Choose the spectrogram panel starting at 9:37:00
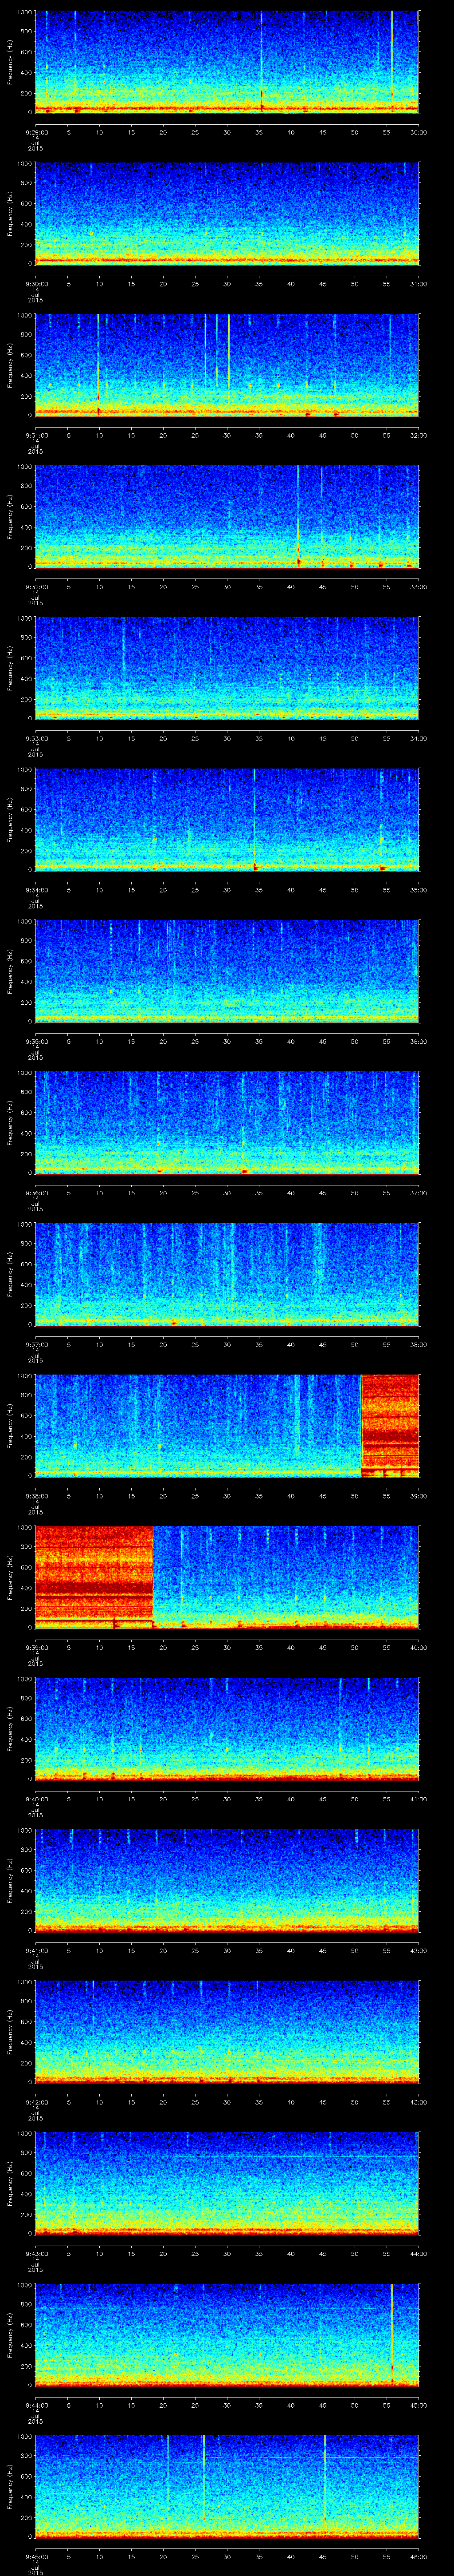 (x=227, y=1274)
